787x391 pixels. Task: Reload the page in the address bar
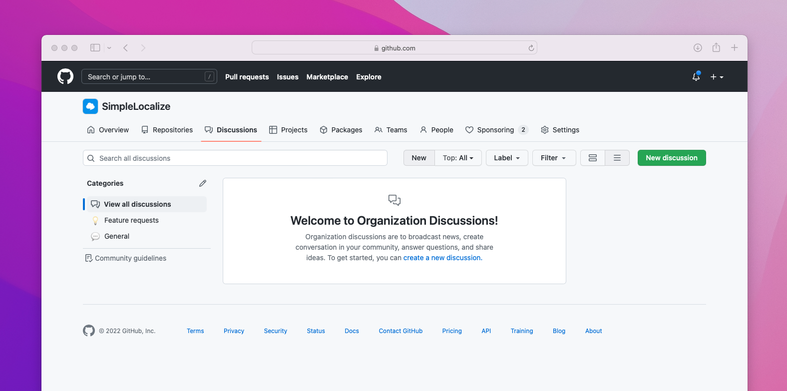coord(531,48)
